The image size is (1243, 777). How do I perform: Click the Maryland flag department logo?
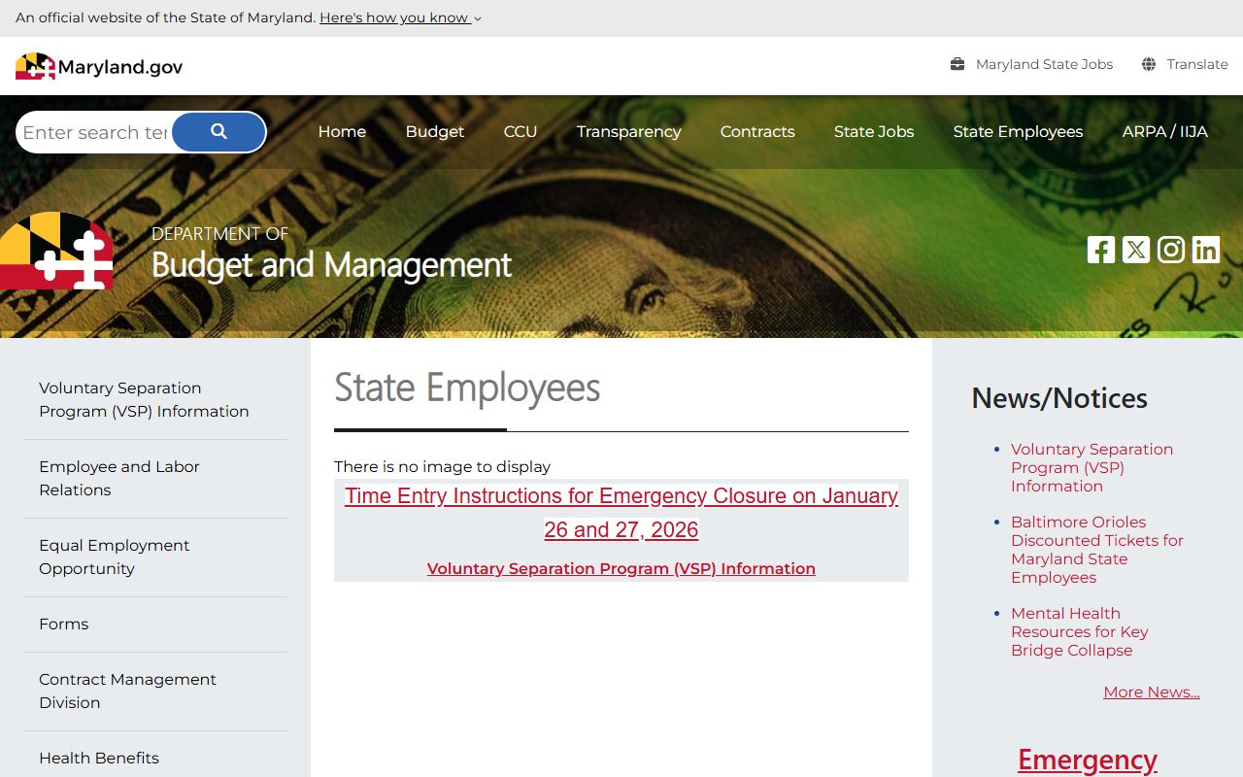[x=56, y=251]
